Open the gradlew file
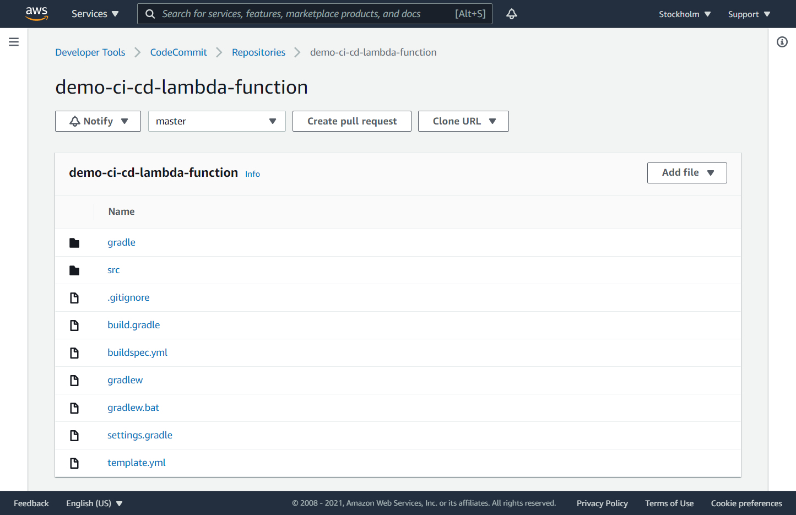Viewport: 796px width, 515px height. [x=125, y=380]
